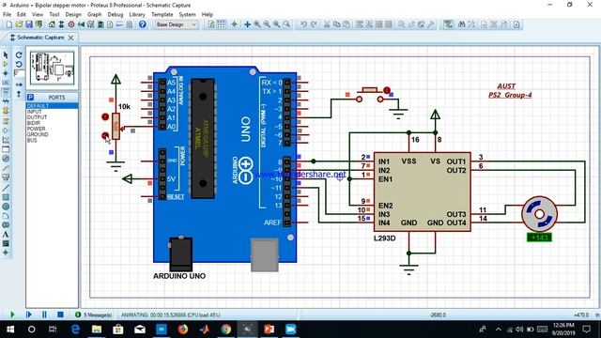Pause the running simulation
Viewport: 601px width, 338px height.
click(x=44, y=315)
